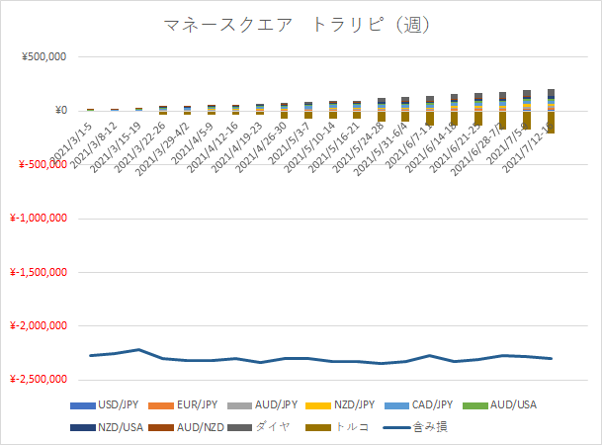Screen dimensions: 602x445
Task: Select the EUR/JPY legend color swatch
Action: click(x=161, y=405)
